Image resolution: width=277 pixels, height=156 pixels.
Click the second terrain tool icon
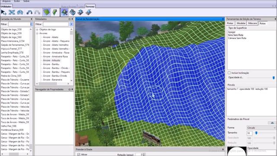click(x=72, y=12)
